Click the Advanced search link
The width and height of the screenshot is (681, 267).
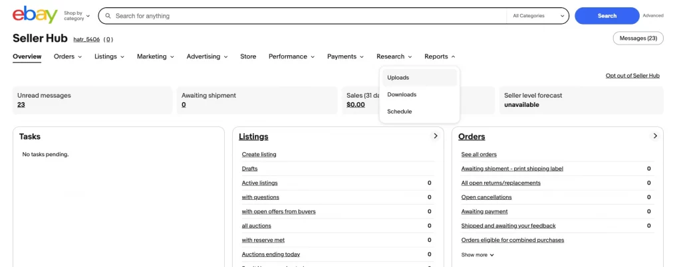[x=653, y=15]
